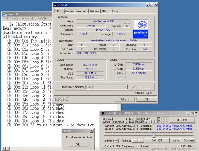Click the Capture button in SetFSB
Screen dimensions: 199x151
[189, 141]
